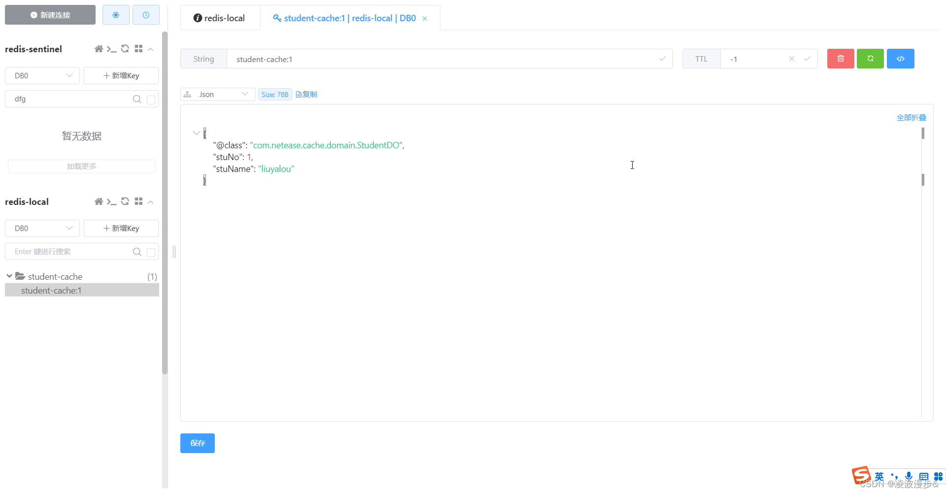Click the sidebar resize handle

tap(174, 252)
